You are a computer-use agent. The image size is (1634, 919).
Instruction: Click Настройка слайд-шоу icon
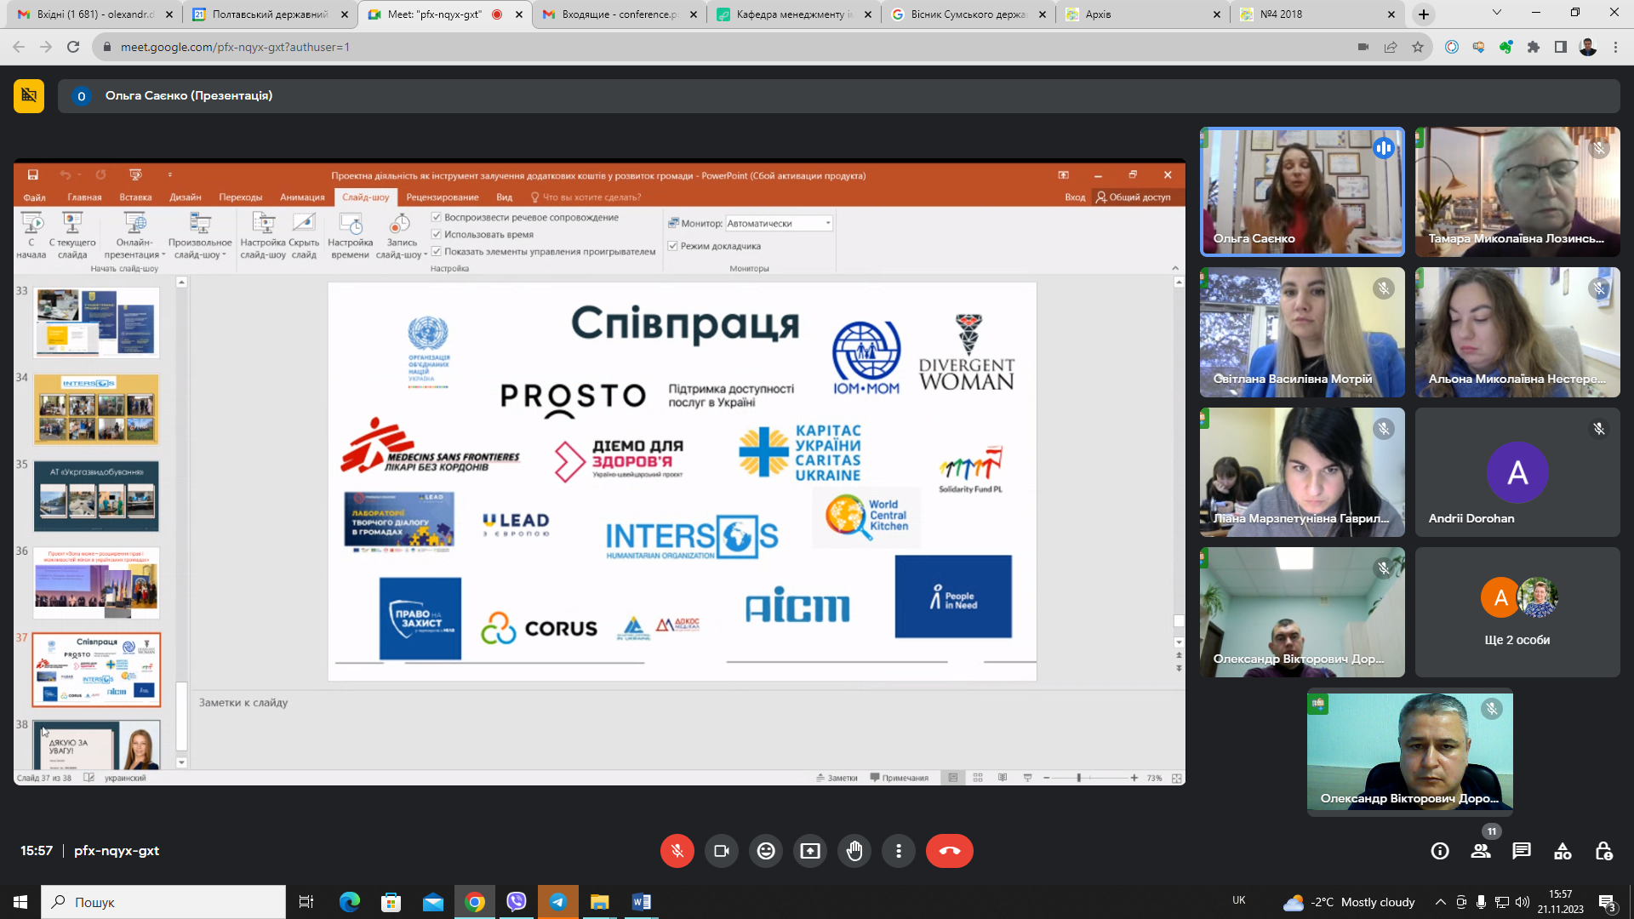(x=263, y=236)
